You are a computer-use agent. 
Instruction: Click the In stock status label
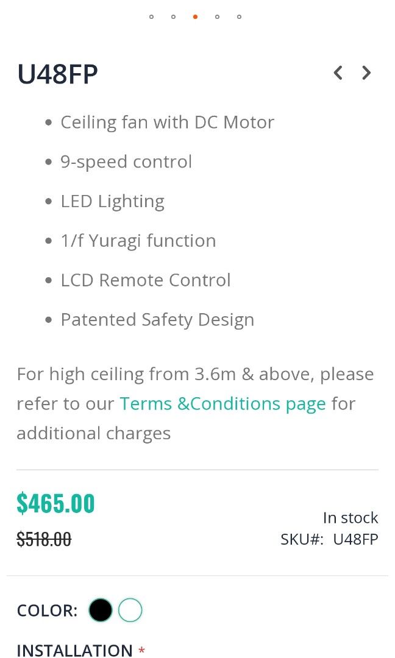(351, 517)
